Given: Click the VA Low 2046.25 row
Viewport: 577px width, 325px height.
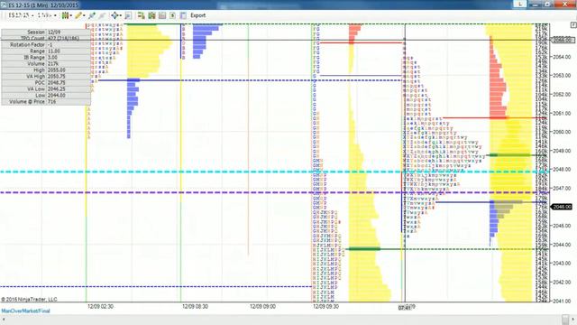Looking at the screenshot, I should 46,88.
